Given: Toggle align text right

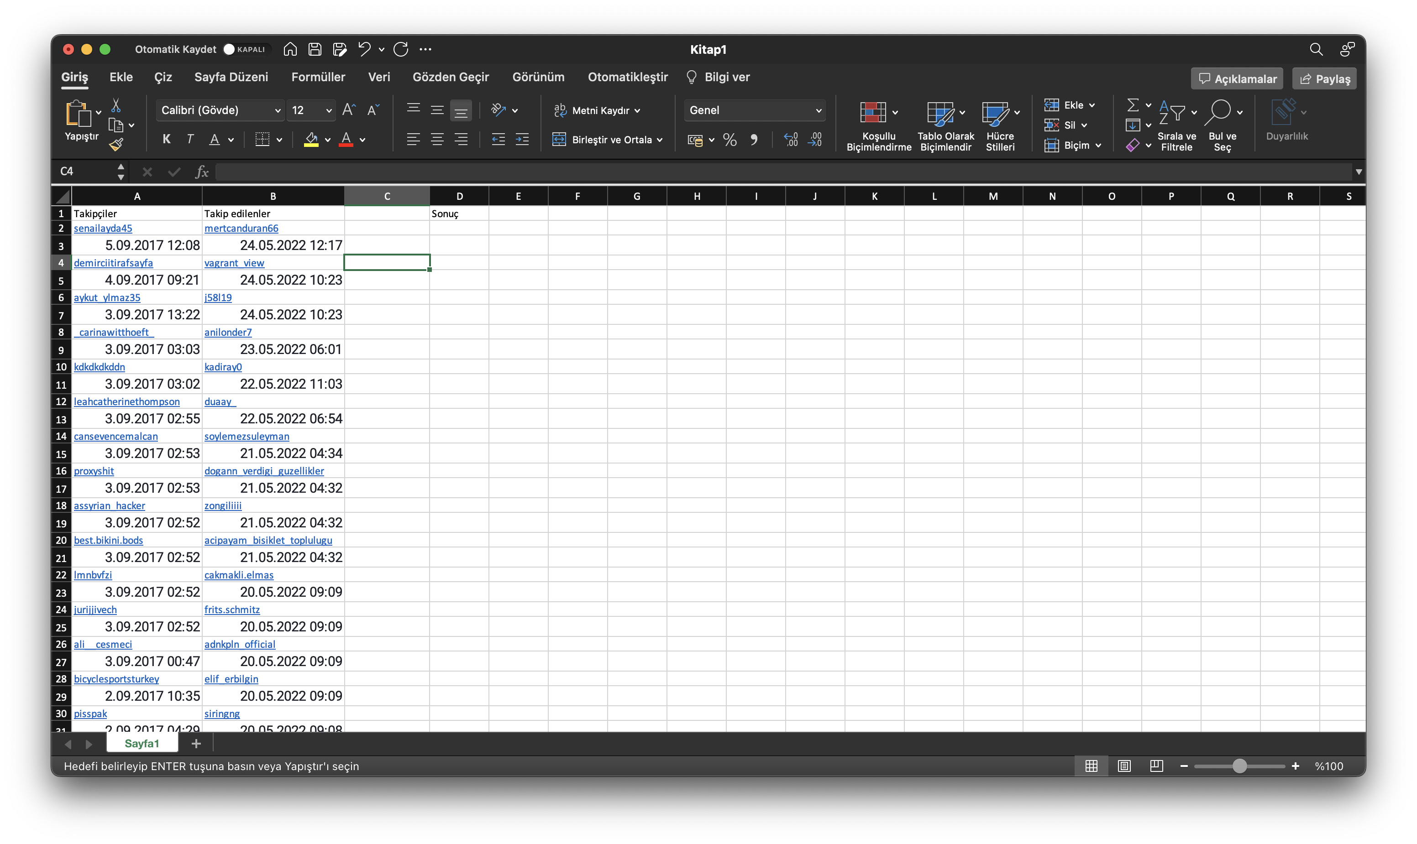Looking at the screenshot, I should pos(462,140).
